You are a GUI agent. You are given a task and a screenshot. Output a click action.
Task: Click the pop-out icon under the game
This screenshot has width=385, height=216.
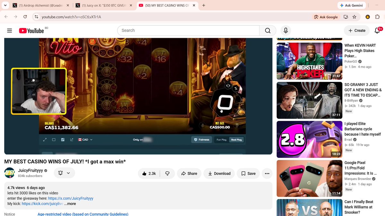click(x=71, y=140)
